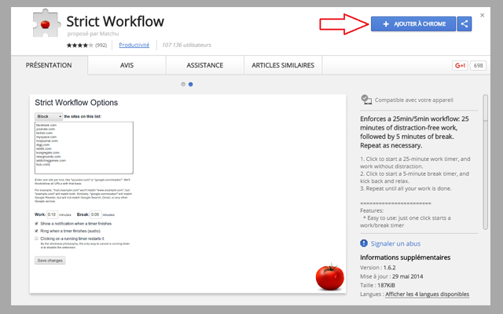The height and width of the screenshot is (314, 503).
Task: Click the 107 136 utilisateurs text
Action: pos(186,45)
